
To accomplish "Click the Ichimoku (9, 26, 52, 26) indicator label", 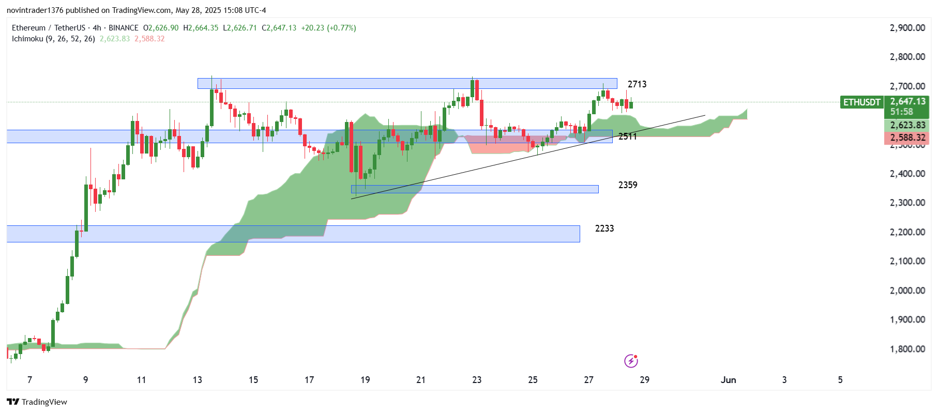I will (53, 39).
